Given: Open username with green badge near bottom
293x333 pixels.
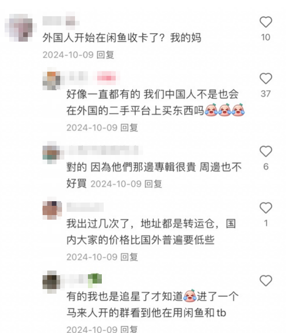Looking at the screenshot, I should point(83,279).
